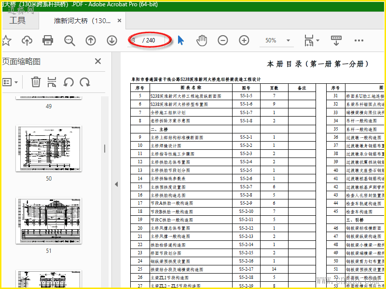Select page 49 thumbnail
The height and width of the screenshot is (289, 386).
coord(49,98)
